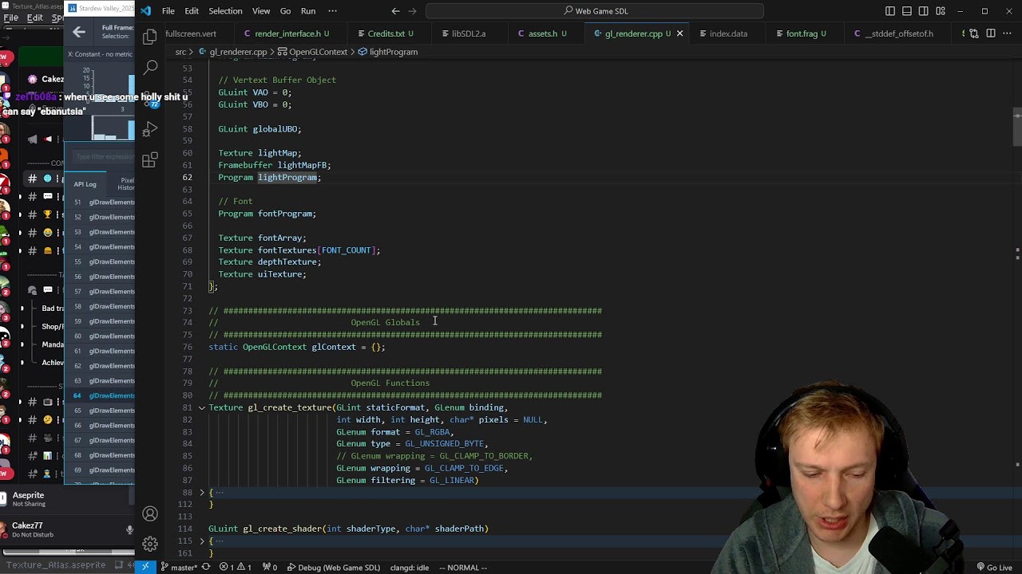The height and width of the screenshot is (574, 1022).
Task: Open the Accounts menu in activity bar
Action: (150, 514)
